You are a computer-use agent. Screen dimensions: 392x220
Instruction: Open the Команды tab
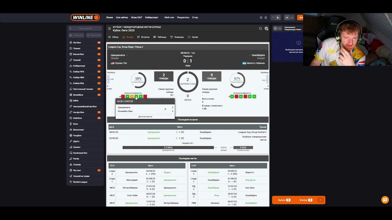coord(177,37)
